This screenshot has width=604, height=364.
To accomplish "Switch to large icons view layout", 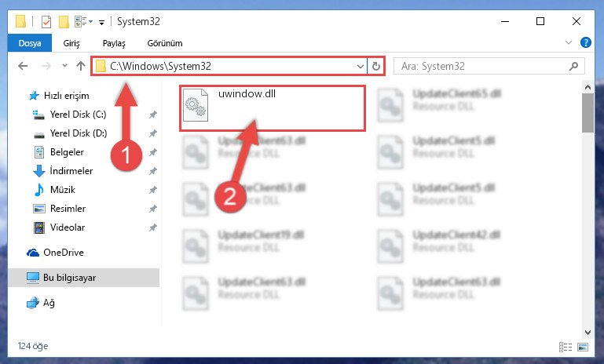I will [x=583, y=347].
